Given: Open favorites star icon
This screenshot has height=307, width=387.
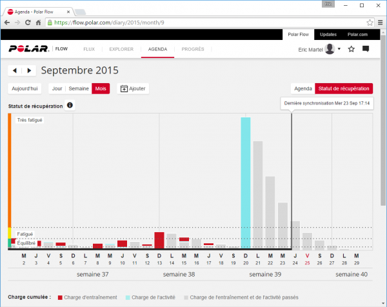Looking at the screenshot, I should (351, 49).
